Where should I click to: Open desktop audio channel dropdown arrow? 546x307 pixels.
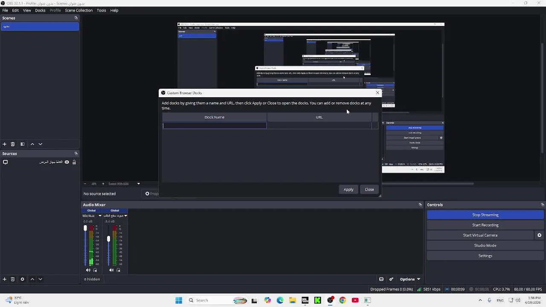[x=125, y=216]
